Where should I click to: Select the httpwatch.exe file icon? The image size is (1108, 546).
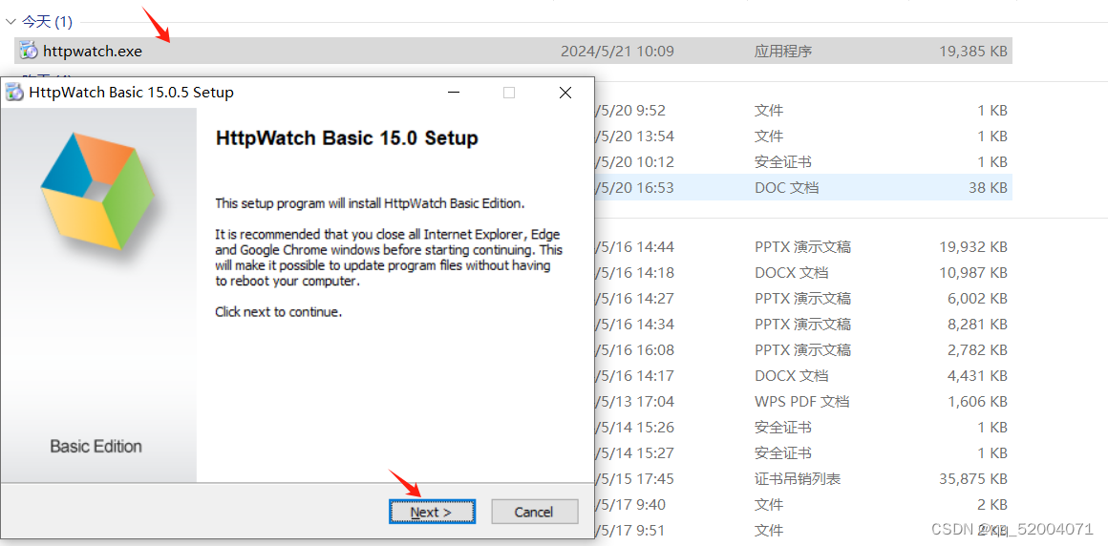click(x=29, y=51)
